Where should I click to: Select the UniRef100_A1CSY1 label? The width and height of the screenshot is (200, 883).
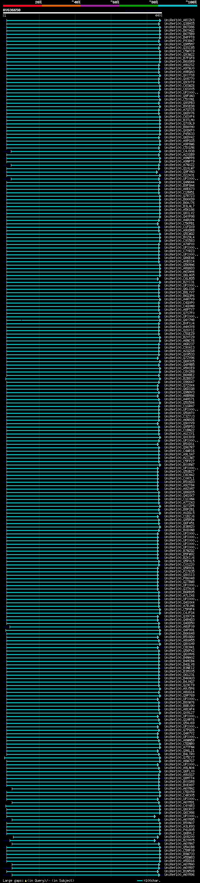pyautogui.click(x=179, y=434)
